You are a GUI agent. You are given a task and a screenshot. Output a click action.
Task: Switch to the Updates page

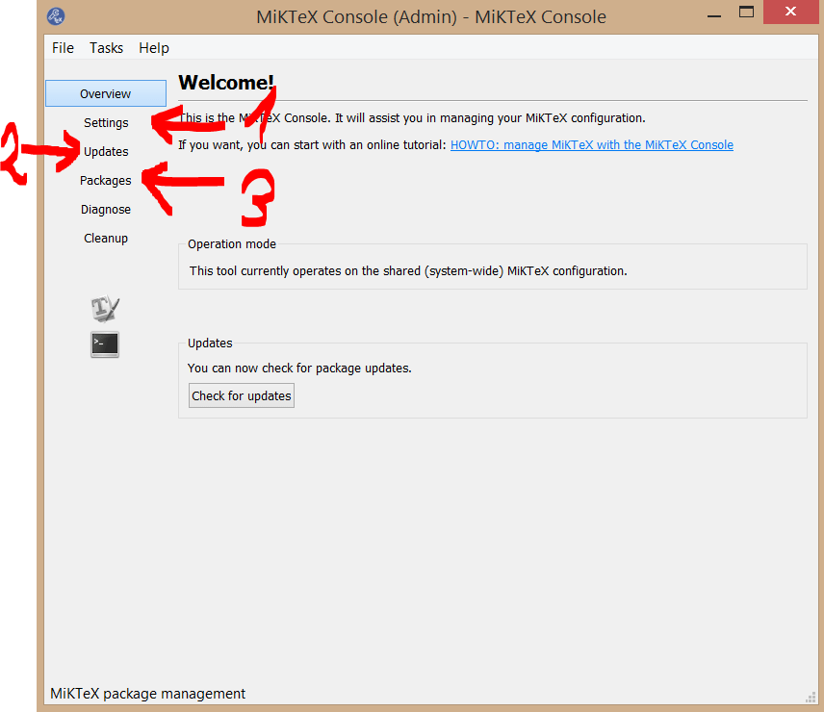pyautogui.click(x=106, y=151)
